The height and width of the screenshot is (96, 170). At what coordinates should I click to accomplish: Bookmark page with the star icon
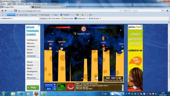coord(121,11)
